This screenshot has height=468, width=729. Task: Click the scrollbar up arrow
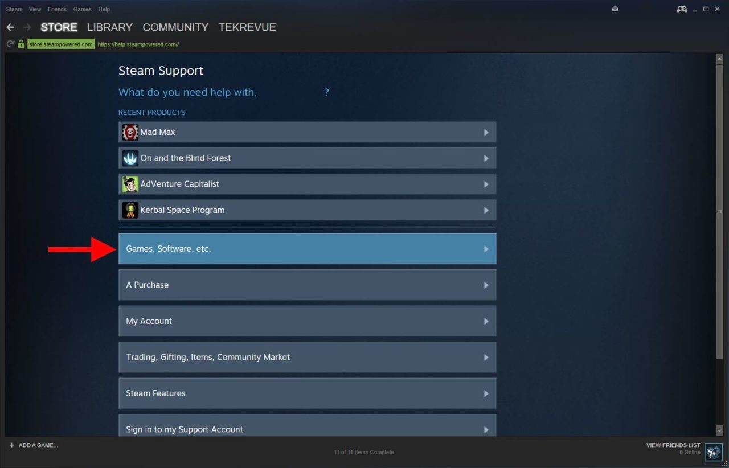pyautogui.click(x=720, y=59)
